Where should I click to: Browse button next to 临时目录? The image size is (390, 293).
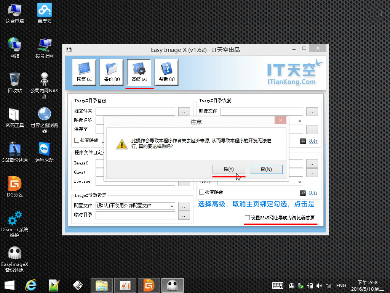coord(184,216)
